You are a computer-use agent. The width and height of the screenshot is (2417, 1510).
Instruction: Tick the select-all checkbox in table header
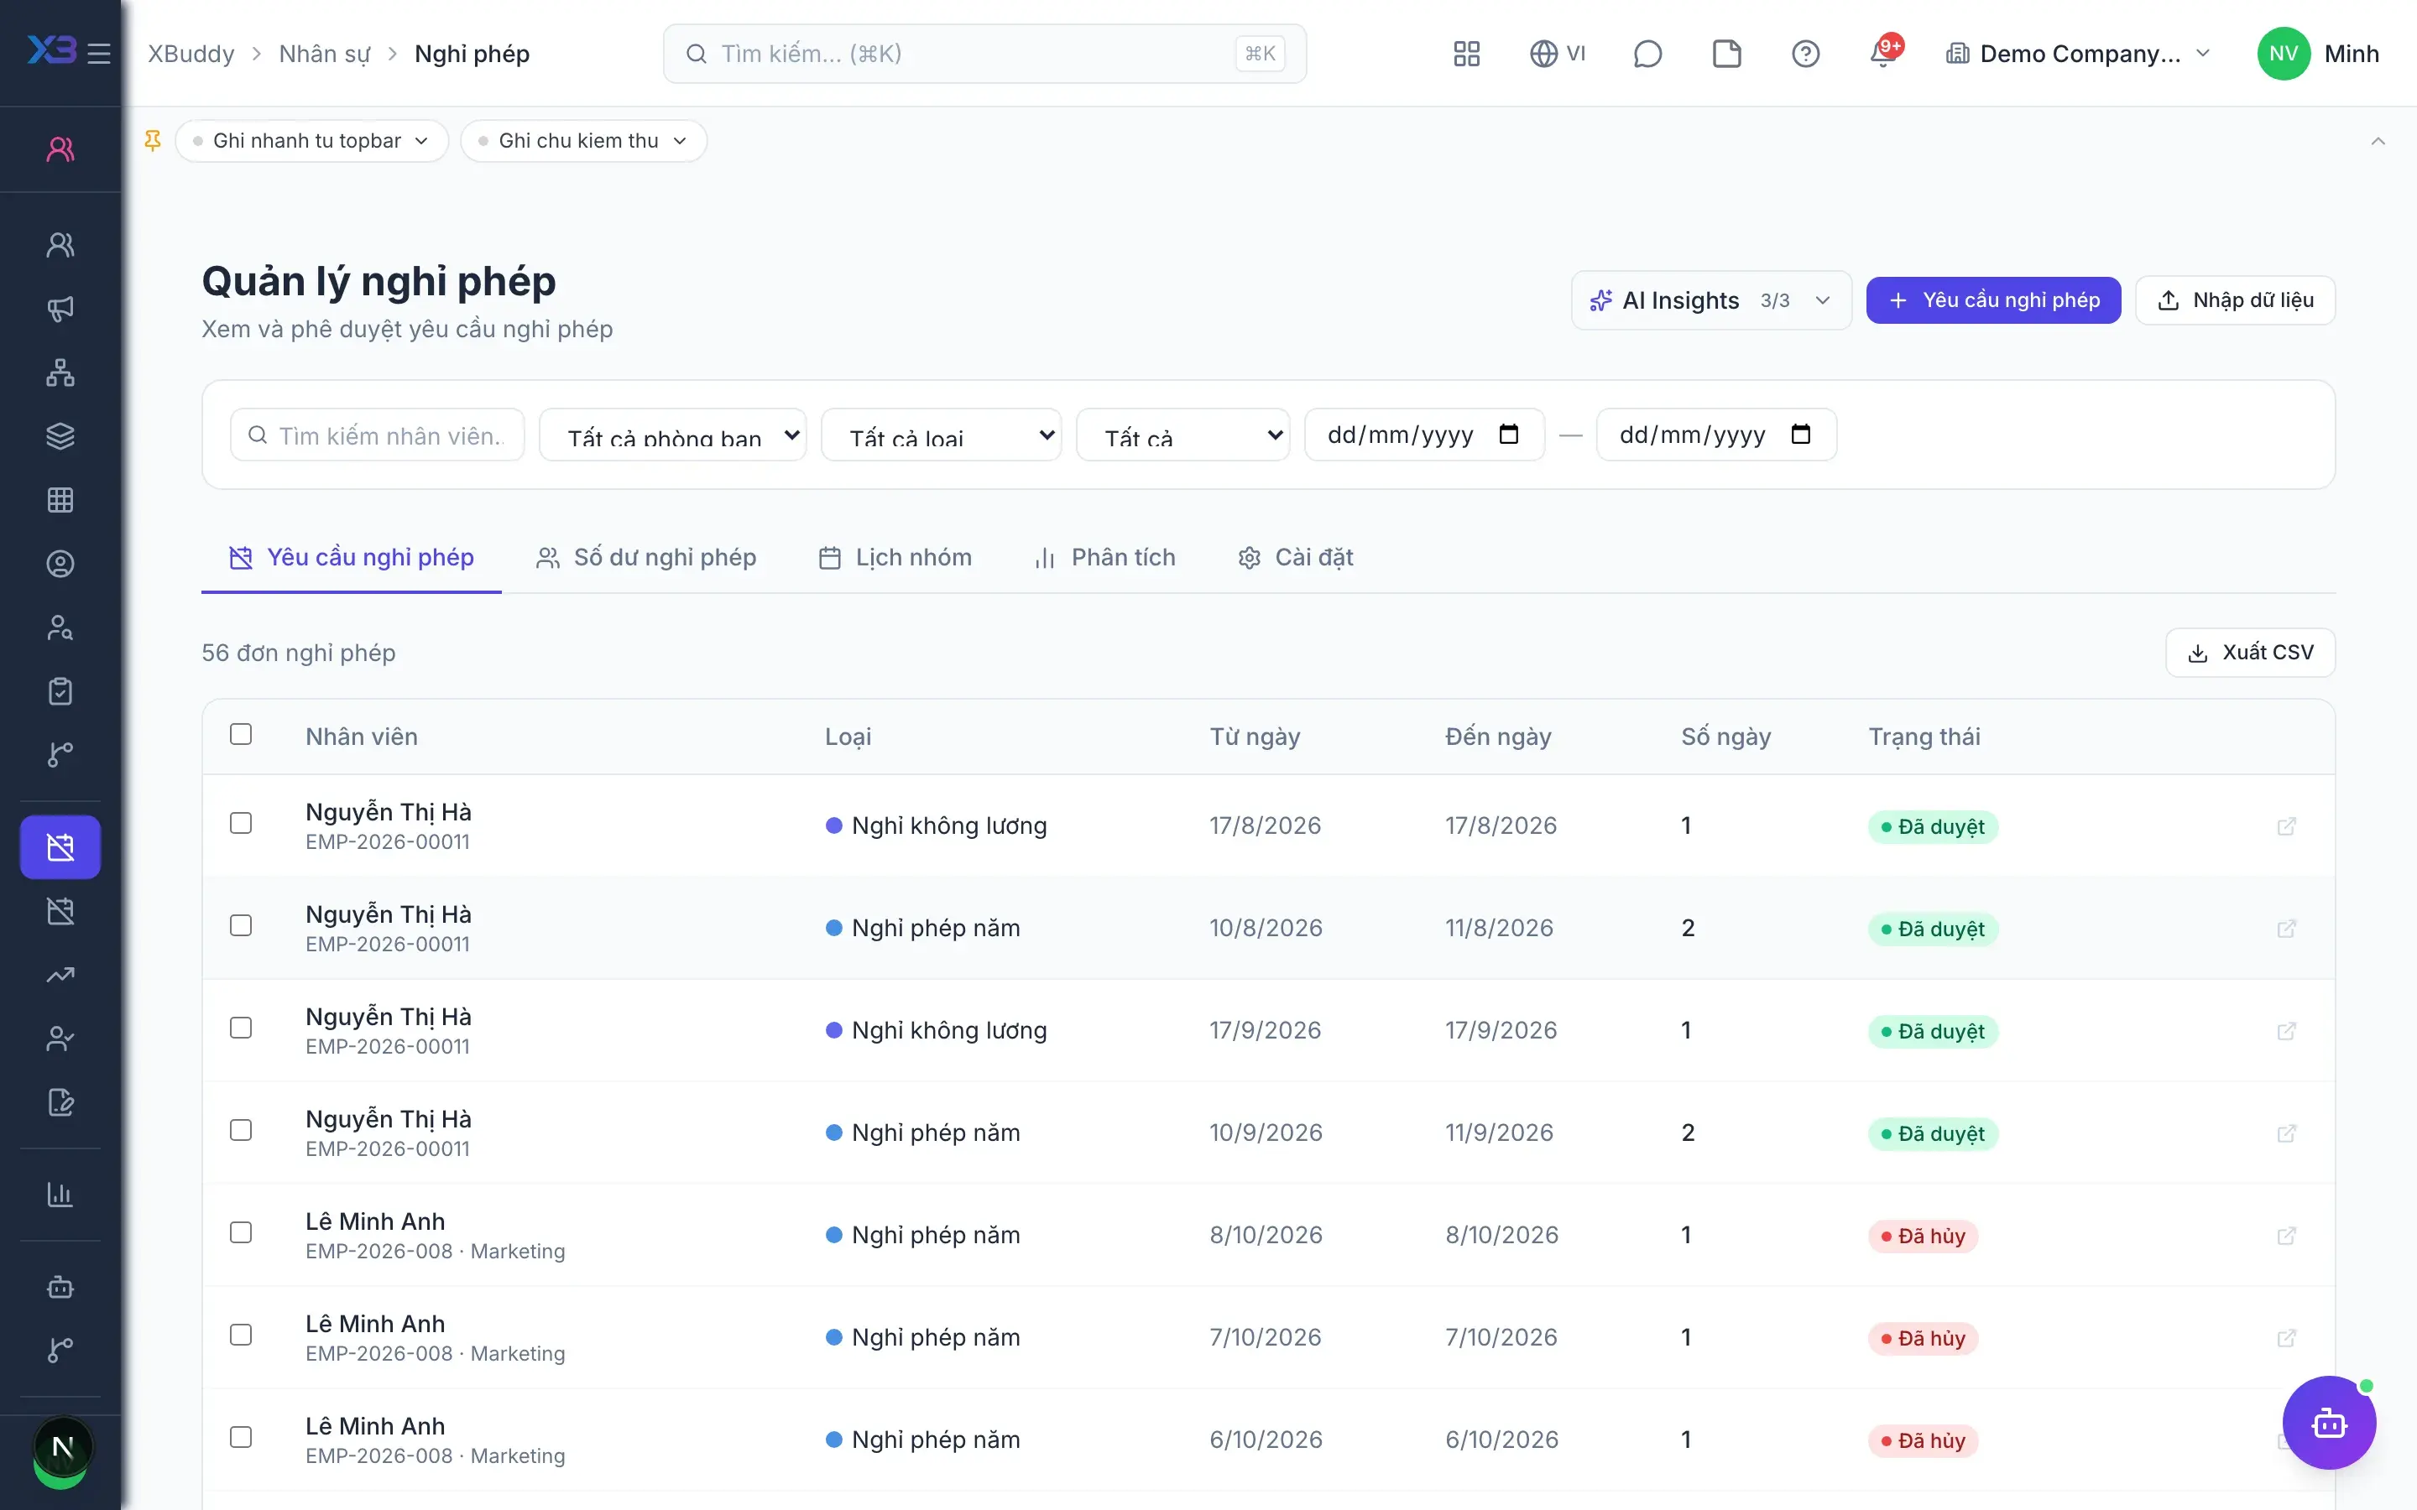[241, 734]
